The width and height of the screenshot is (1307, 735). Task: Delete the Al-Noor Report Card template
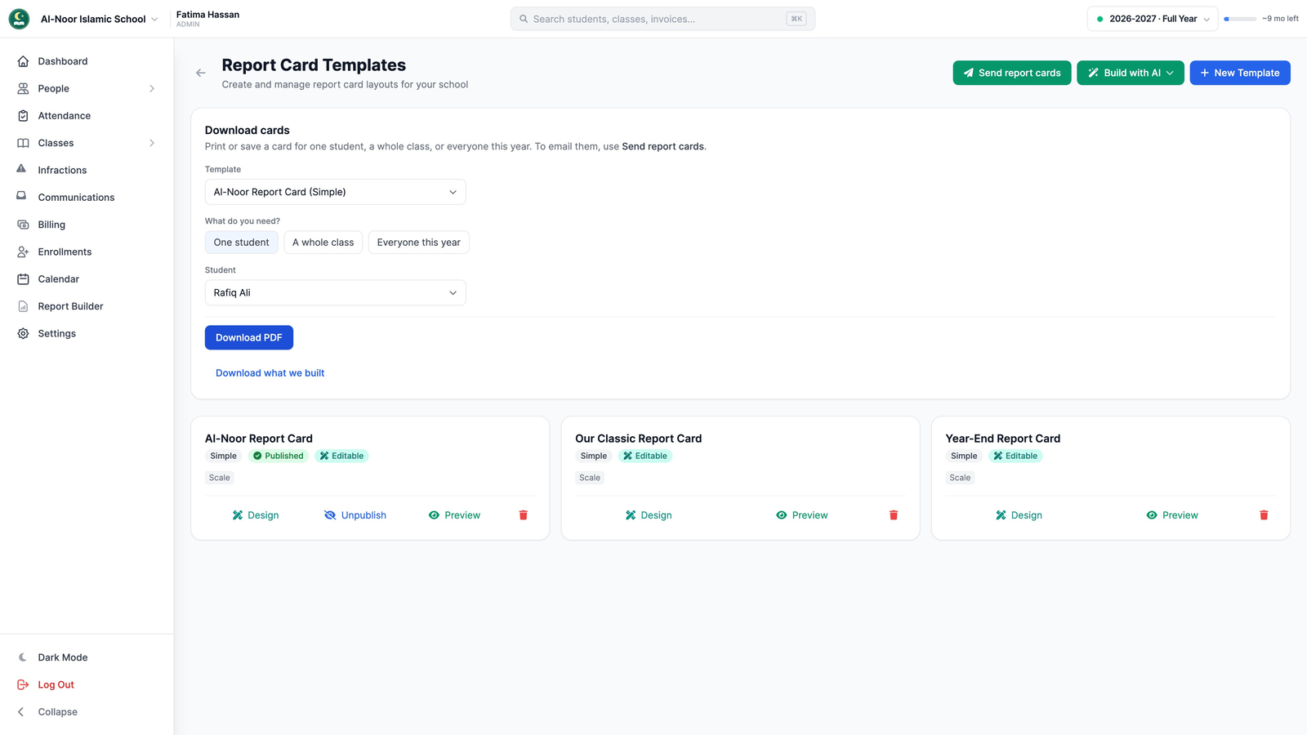(524, 515)
